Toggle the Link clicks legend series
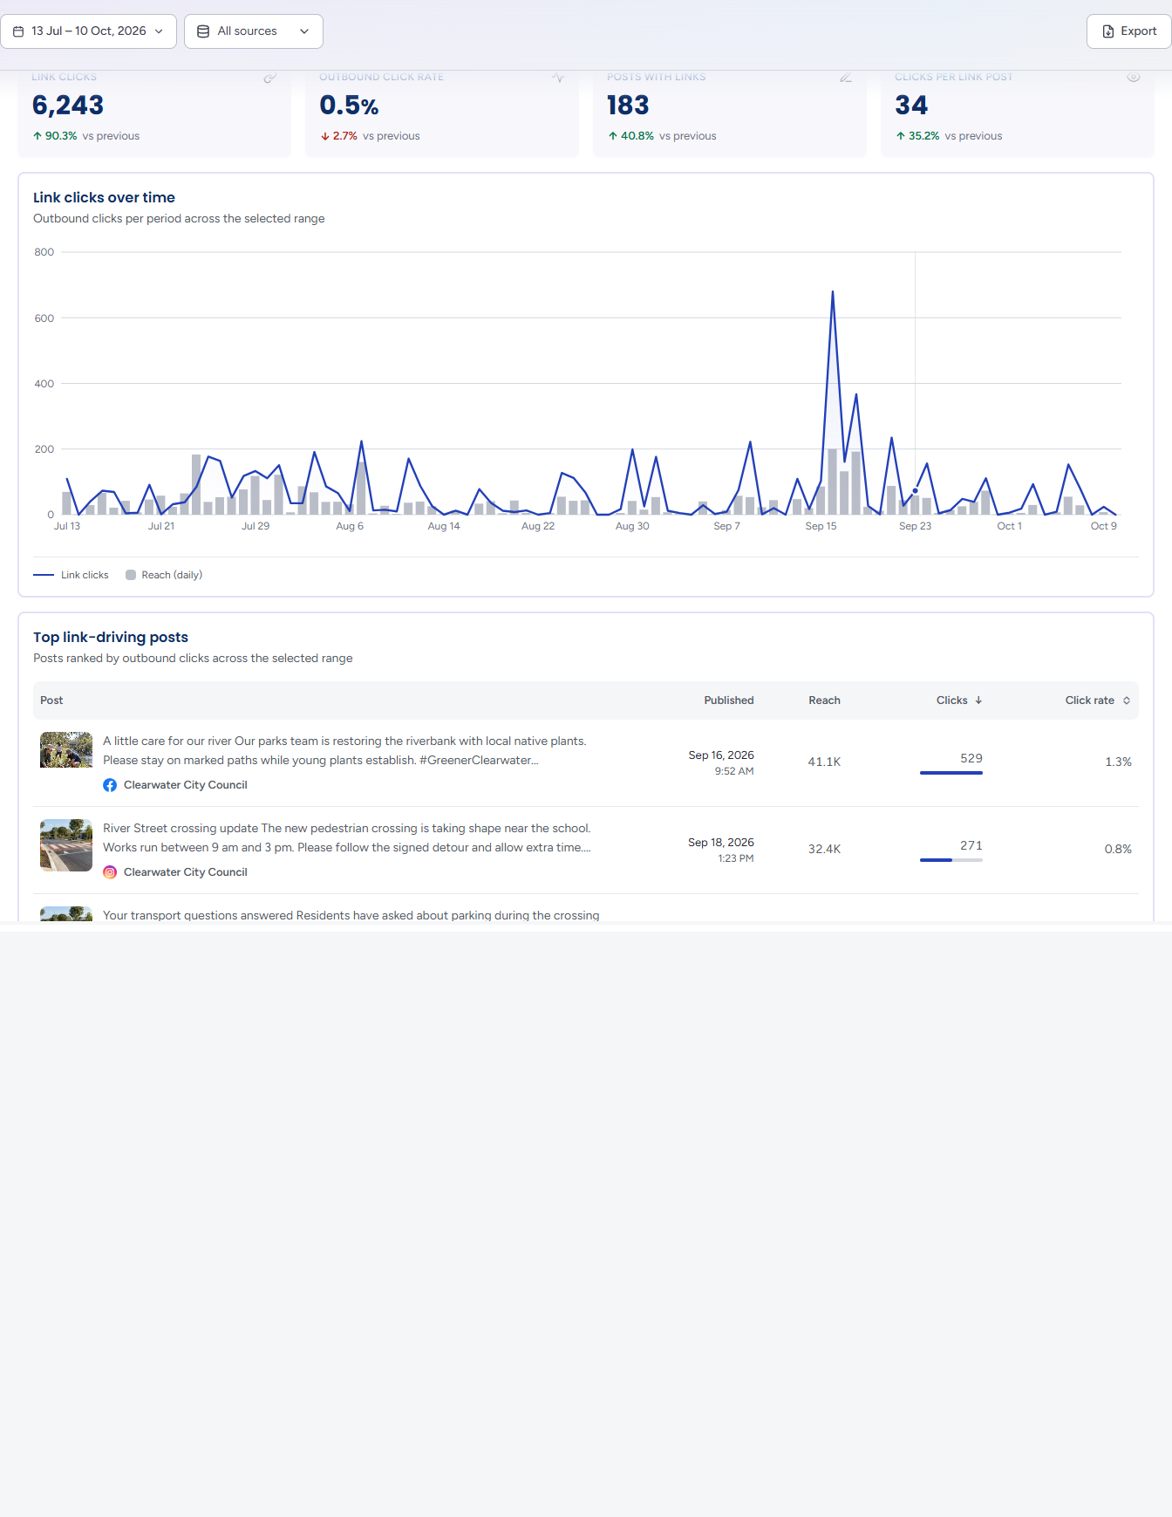Viewport: 1172px width, 1517px height. click(x=72, y=575)
